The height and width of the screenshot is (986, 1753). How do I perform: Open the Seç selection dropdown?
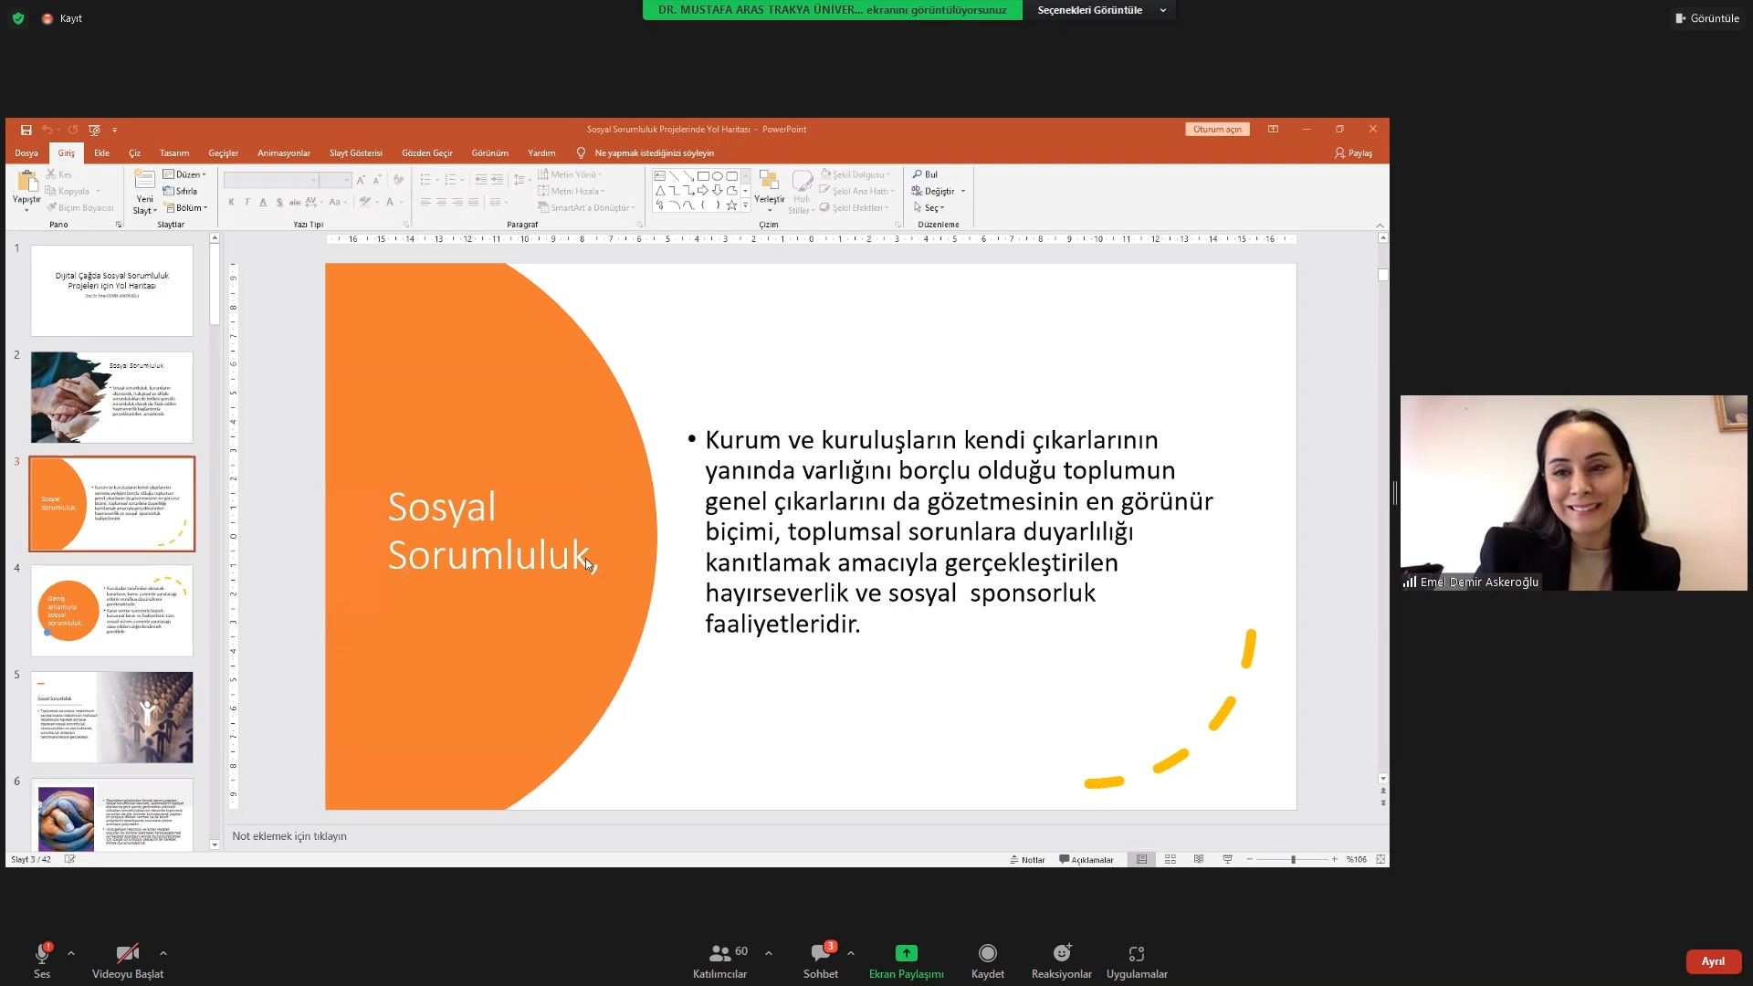point(929,208)
